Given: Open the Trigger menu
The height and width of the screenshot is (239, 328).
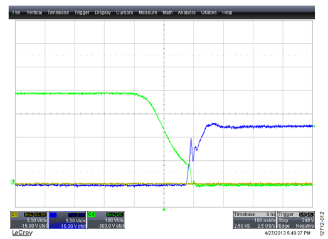Looking at the screenshot, I should (x=82, y=13).
